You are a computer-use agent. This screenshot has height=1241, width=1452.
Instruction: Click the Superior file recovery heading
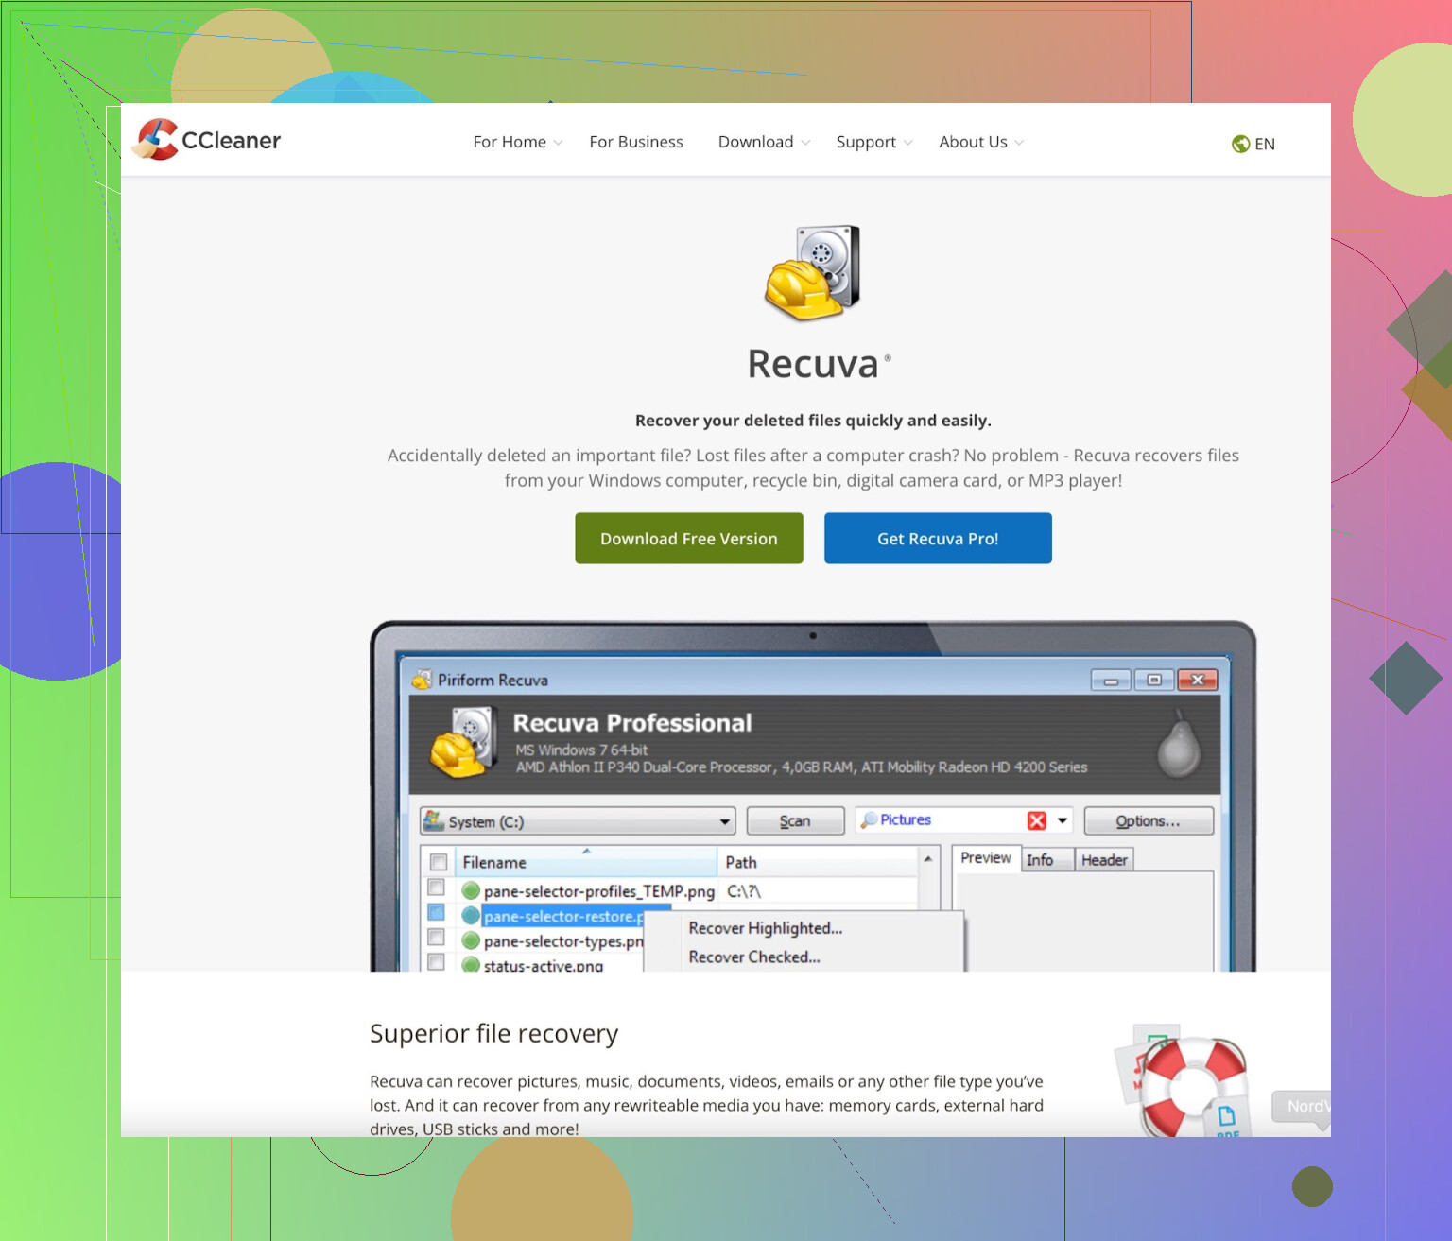click(493, 1034)
